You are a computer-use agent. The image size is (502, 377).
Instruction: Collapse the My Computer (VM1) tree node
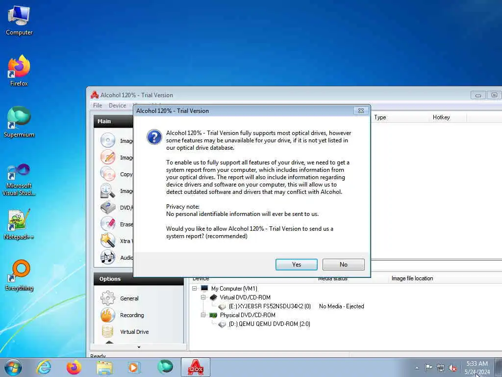194,289
